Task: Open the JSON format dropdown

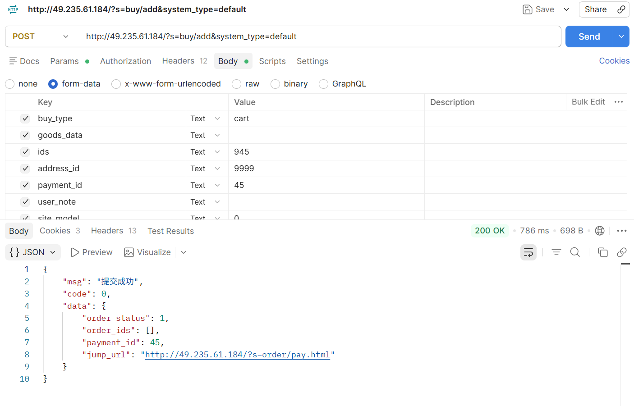Action: [33, 252]
